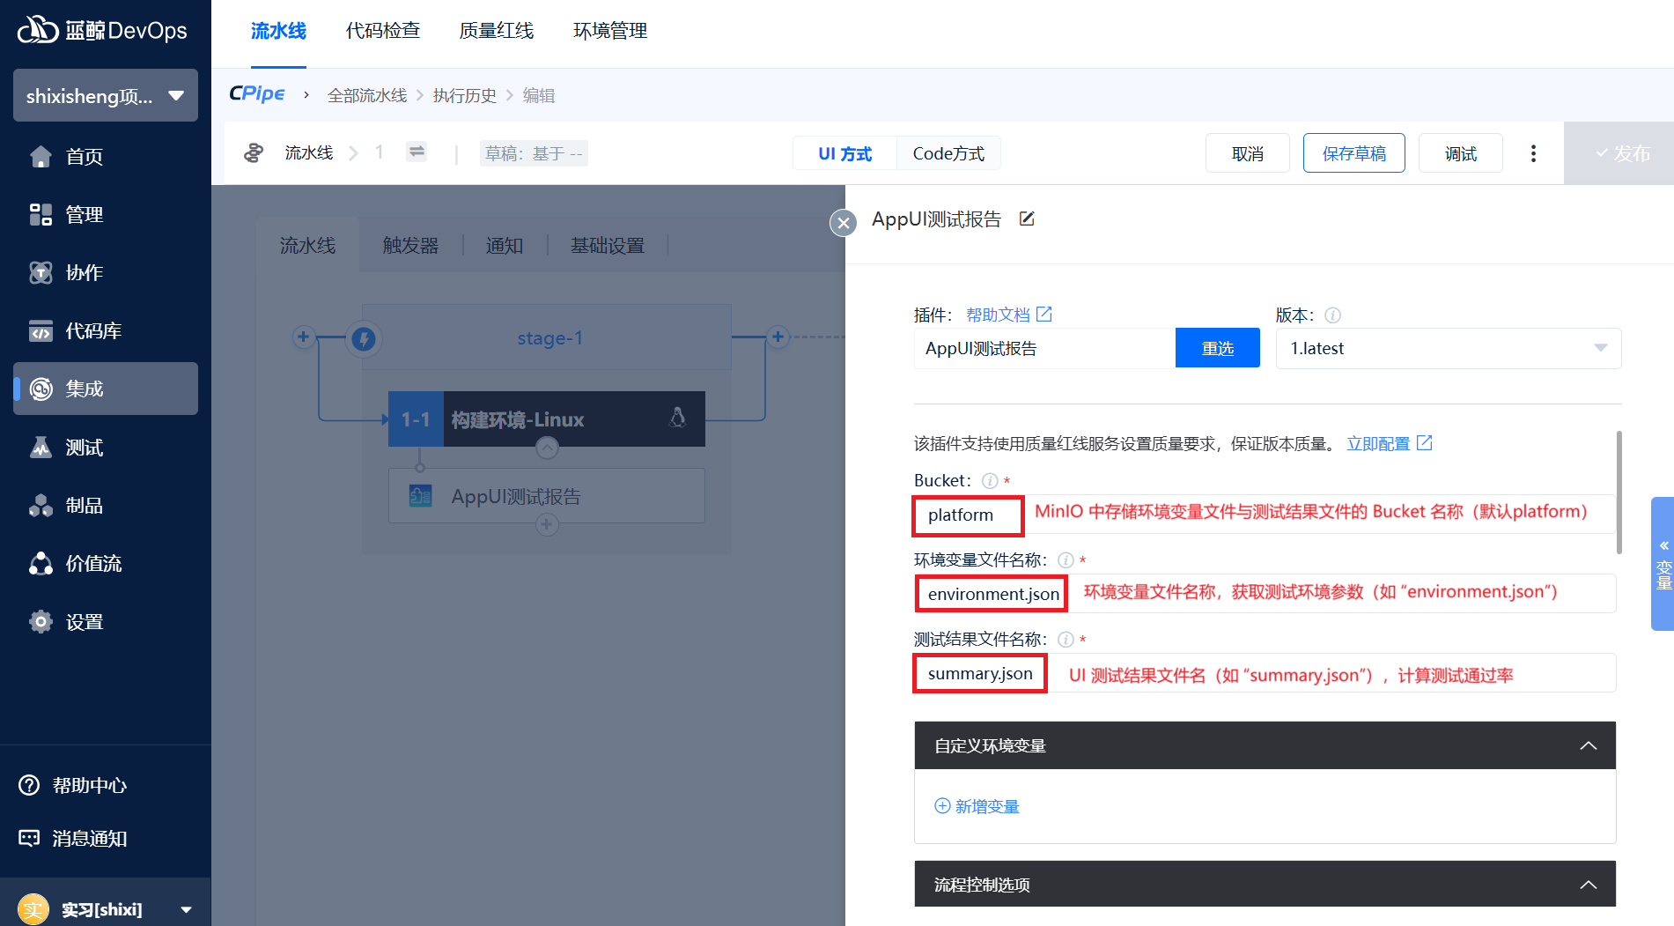1674x926 pixels.
Task: Select UI 方式 editing mode
Action: click(x=844, y=153)
